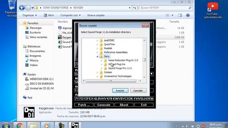Image resolution: width=228 pixels, height=128 pixels.
Task: Click the Música library icon
Action: point(27,60)
